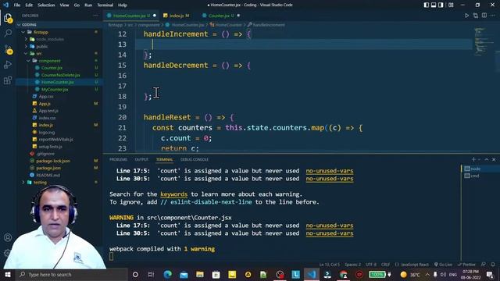
Task: Toggle the bottom panel visibility
Action: 434,5
